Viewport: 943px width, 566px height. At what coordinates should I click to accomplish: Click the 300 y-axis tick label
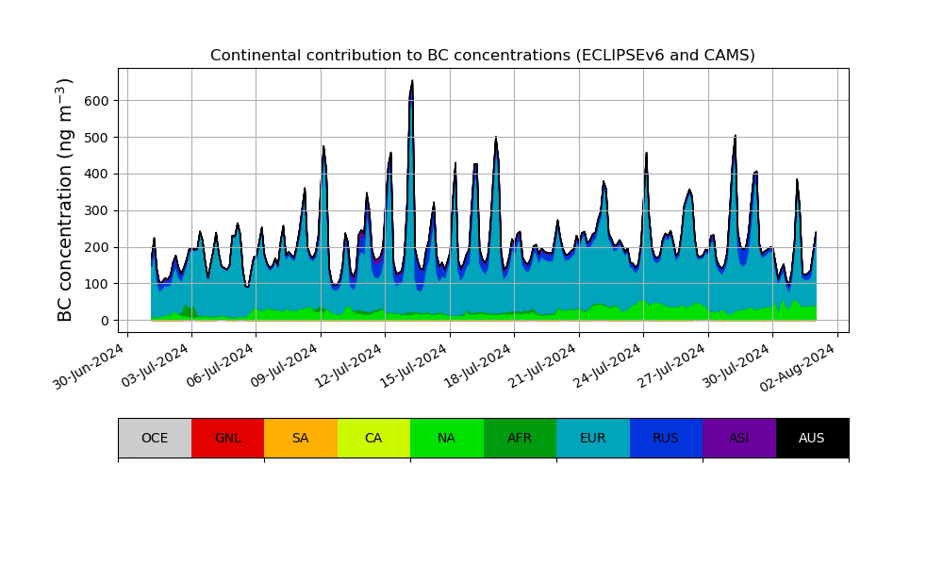point(97,210)
